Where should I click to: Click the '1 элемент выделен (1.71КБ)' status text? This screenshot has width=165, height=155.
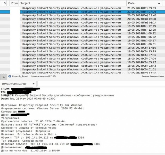click(43, 76)
